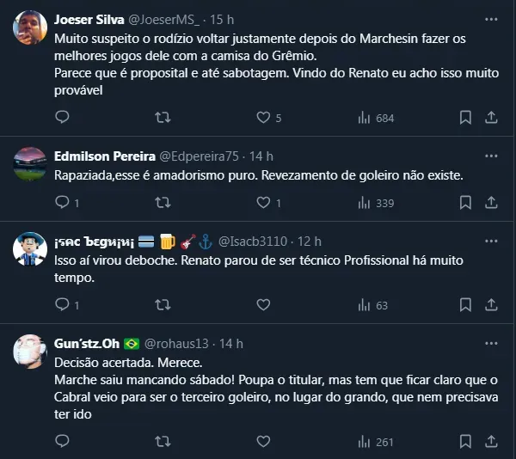Open Edmilson Pereira's profile name link
This screenshot has height=459, width=516.
click(x=104, y=156)
